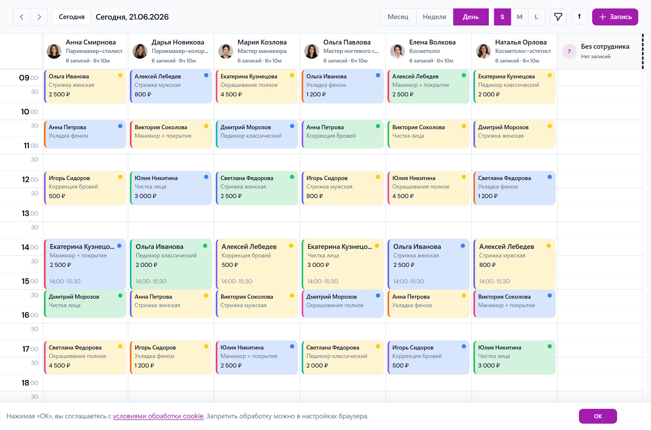
Task: Open the filter funnel icon
Action: click(558, 17)
